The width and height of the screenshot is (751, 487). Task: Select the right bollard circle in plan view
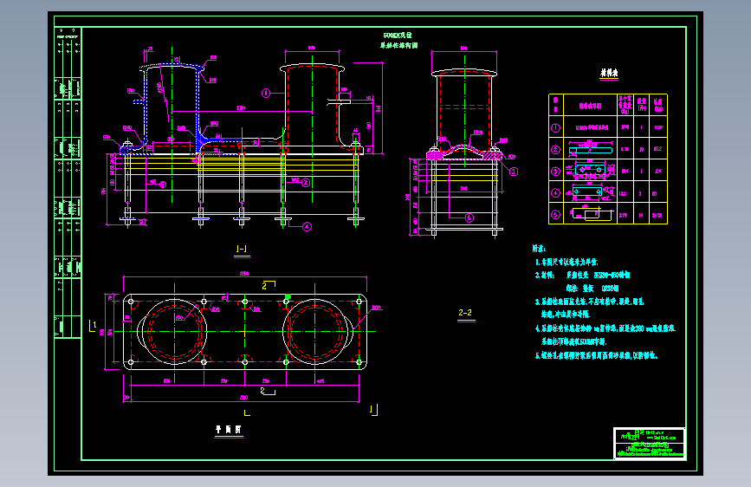(x=315, y=331)
